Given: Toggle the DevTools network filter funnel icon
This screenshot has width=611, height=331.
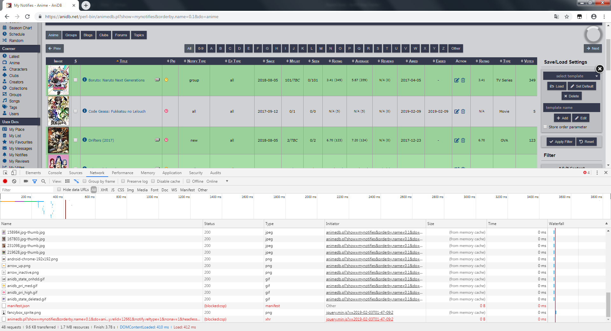Looking at the screenshot, I should click(35, 181).
